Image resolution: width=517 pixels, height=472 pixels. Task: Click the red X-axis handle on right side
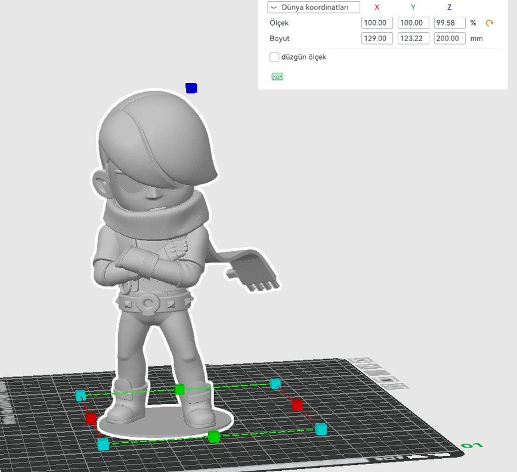(x=297, y=406)
